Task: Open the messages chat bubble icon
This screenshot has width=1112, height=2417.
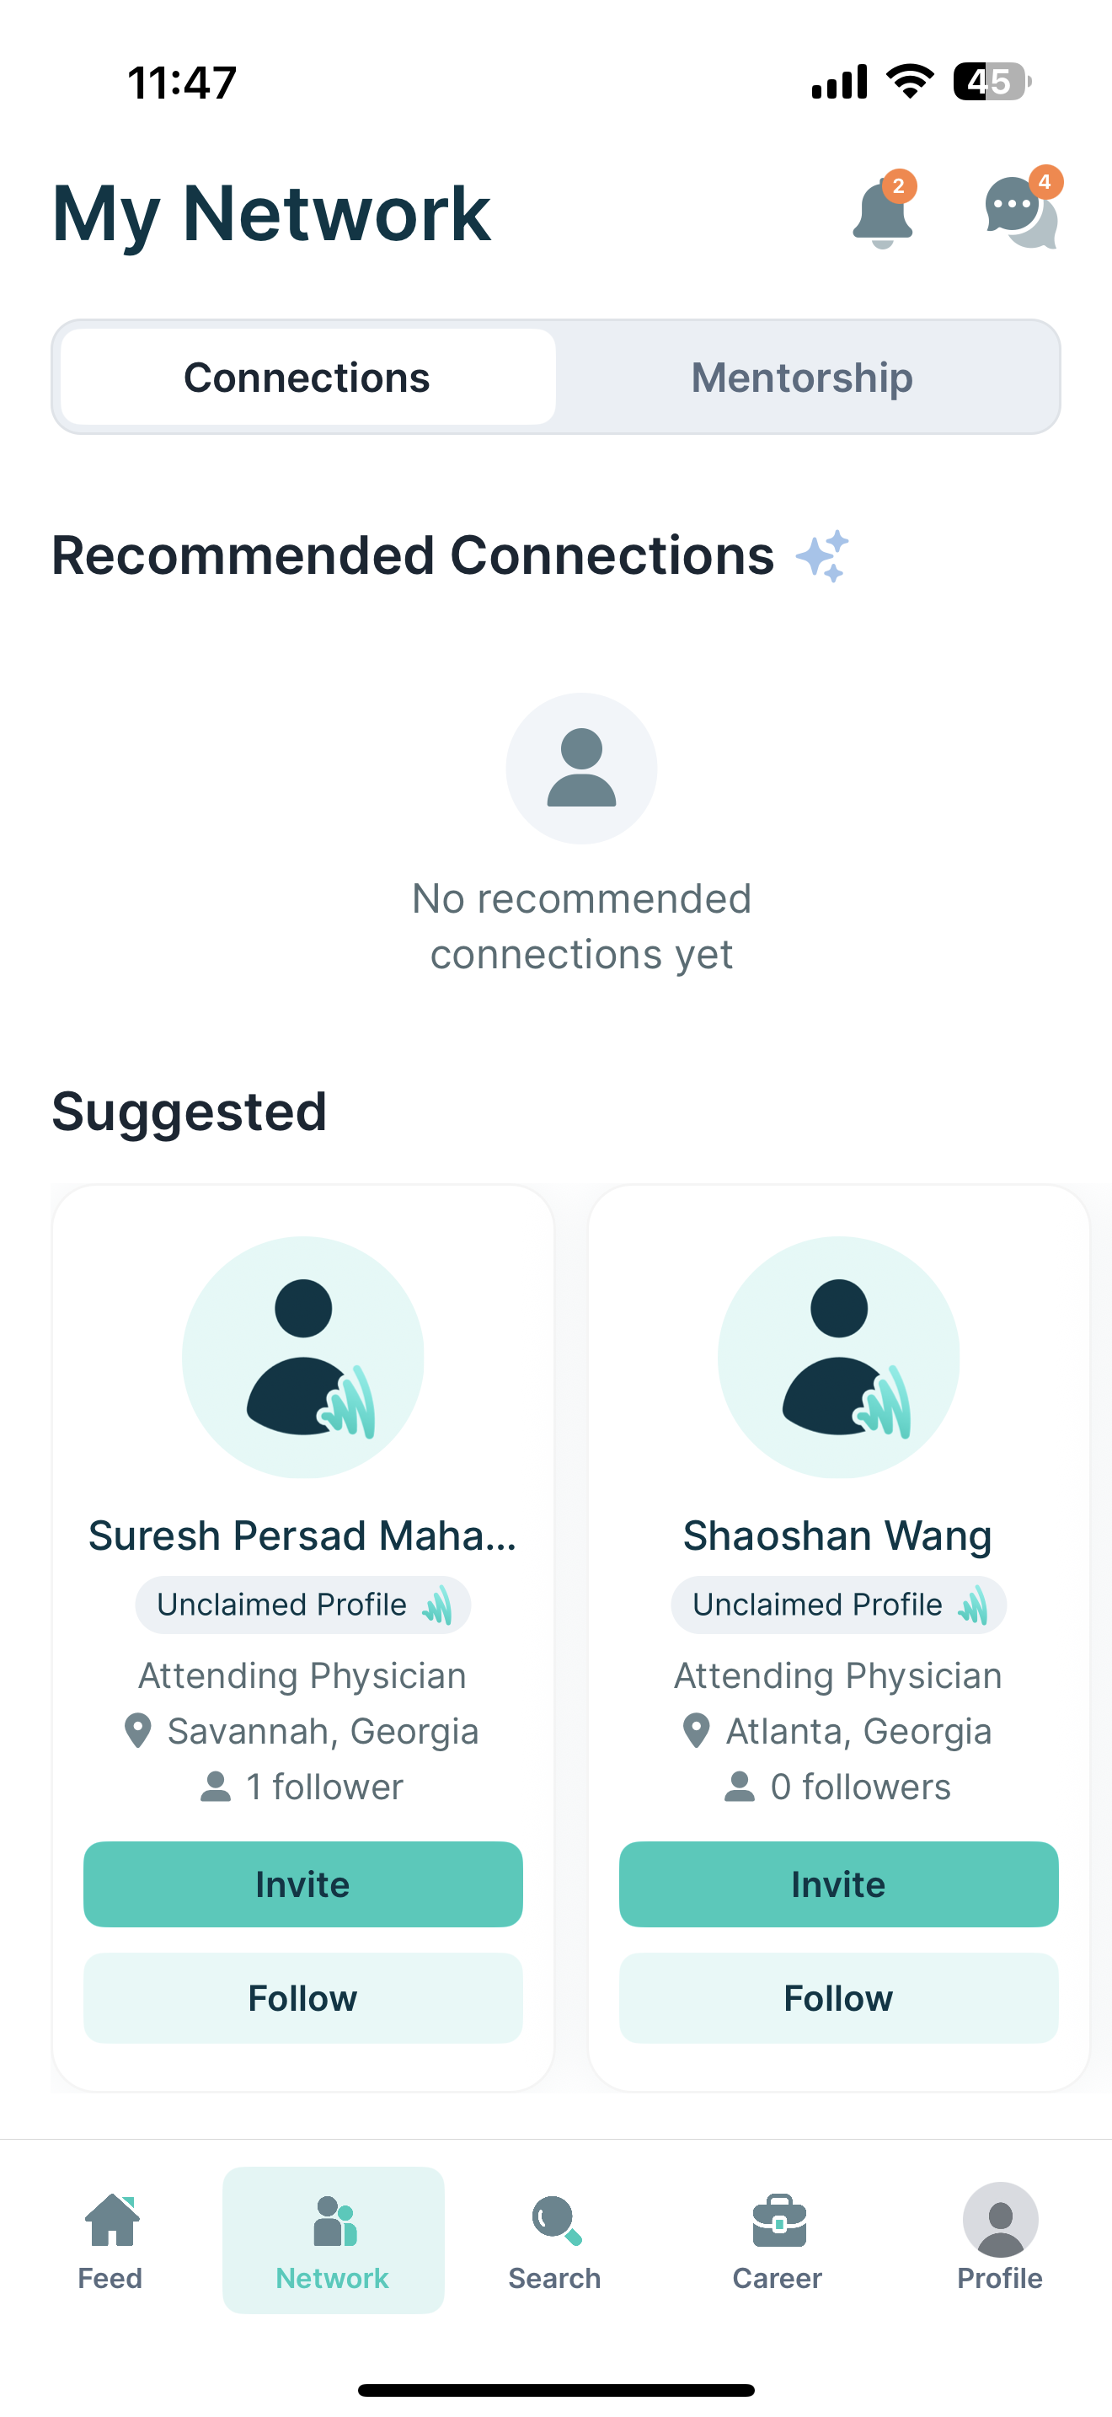Action: point(1020,212)
